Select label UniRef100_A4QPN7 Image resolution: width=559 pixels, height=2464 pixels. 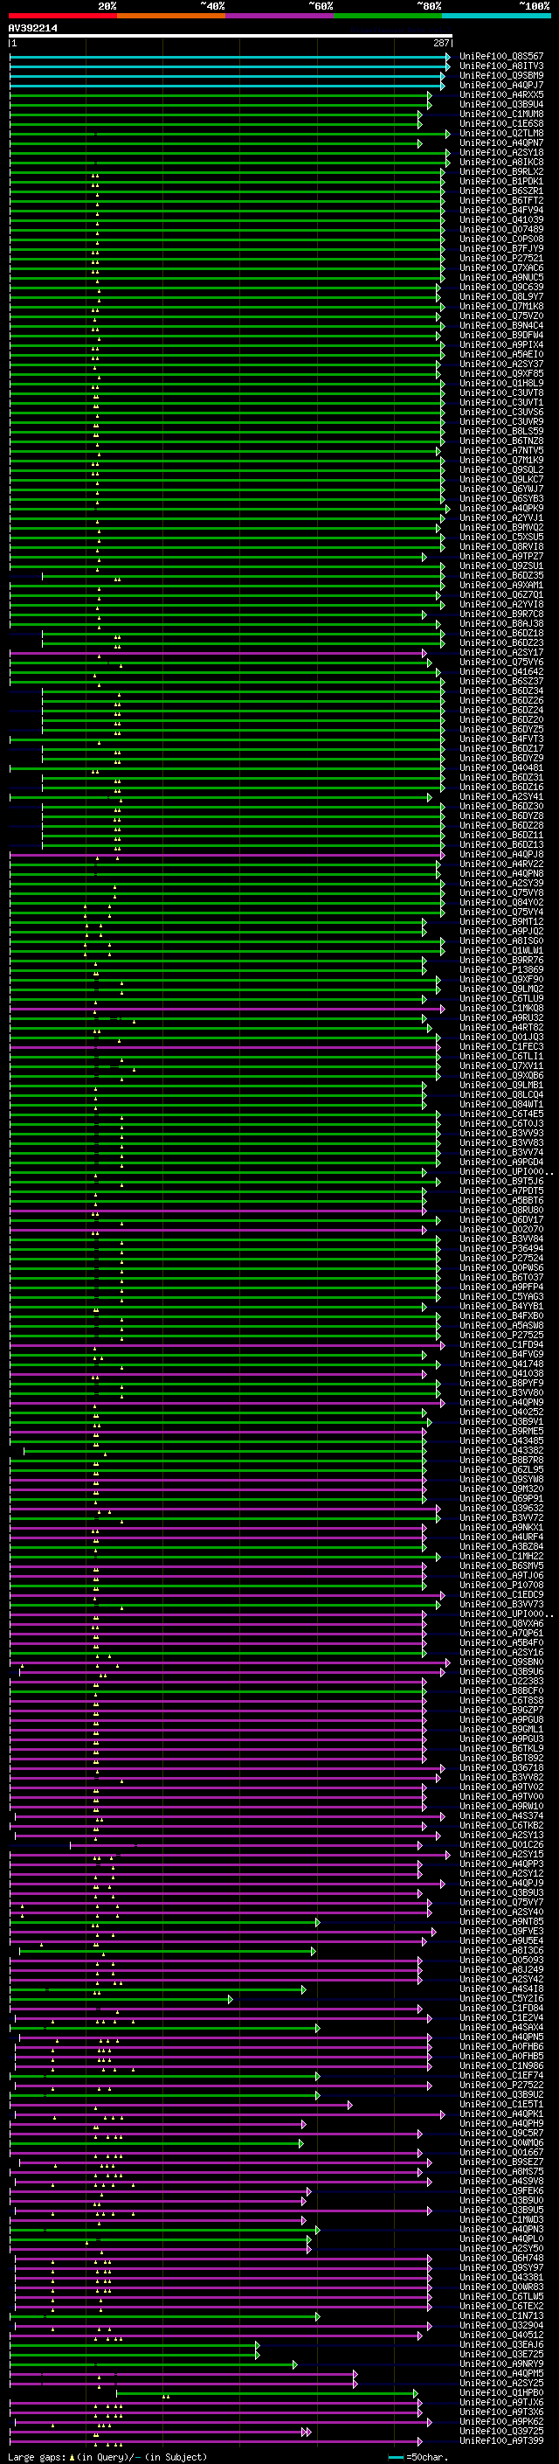click(x=501, y=142)
